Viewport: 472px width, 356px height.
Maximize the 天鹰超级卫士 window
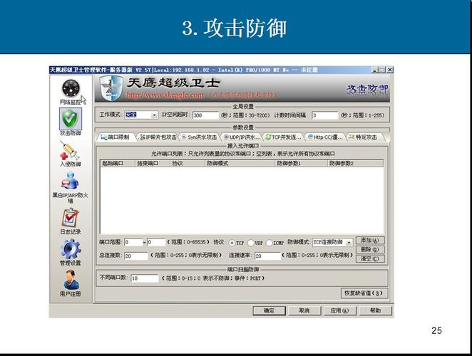pos(382,70)
